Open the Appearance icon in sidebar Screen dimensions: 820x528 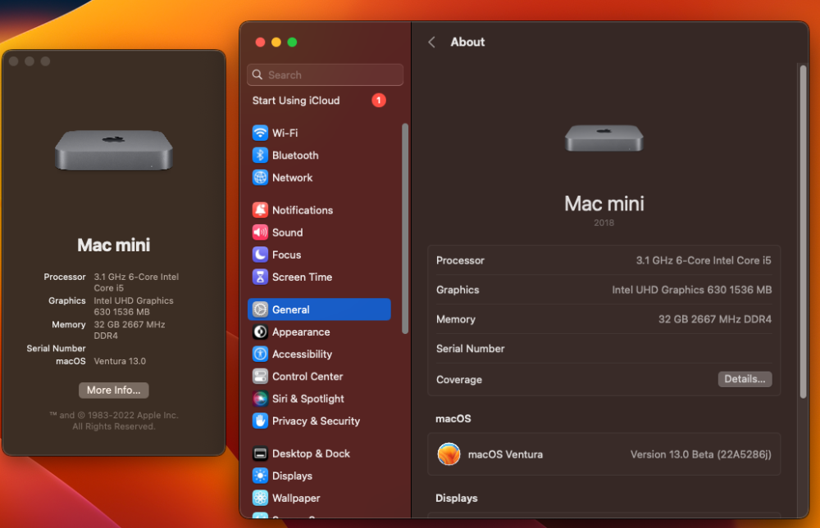260,332
